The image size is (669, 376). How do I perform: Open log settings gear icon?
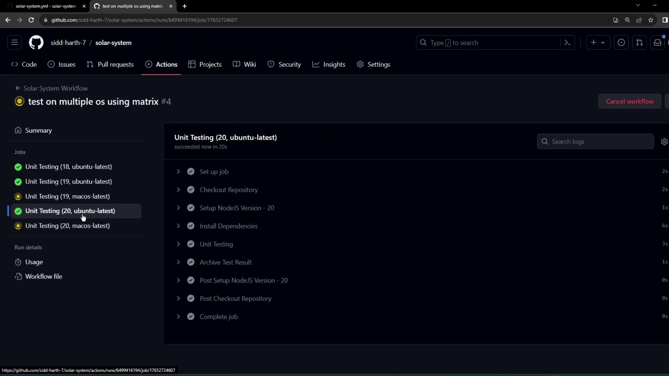coord(664,142)
